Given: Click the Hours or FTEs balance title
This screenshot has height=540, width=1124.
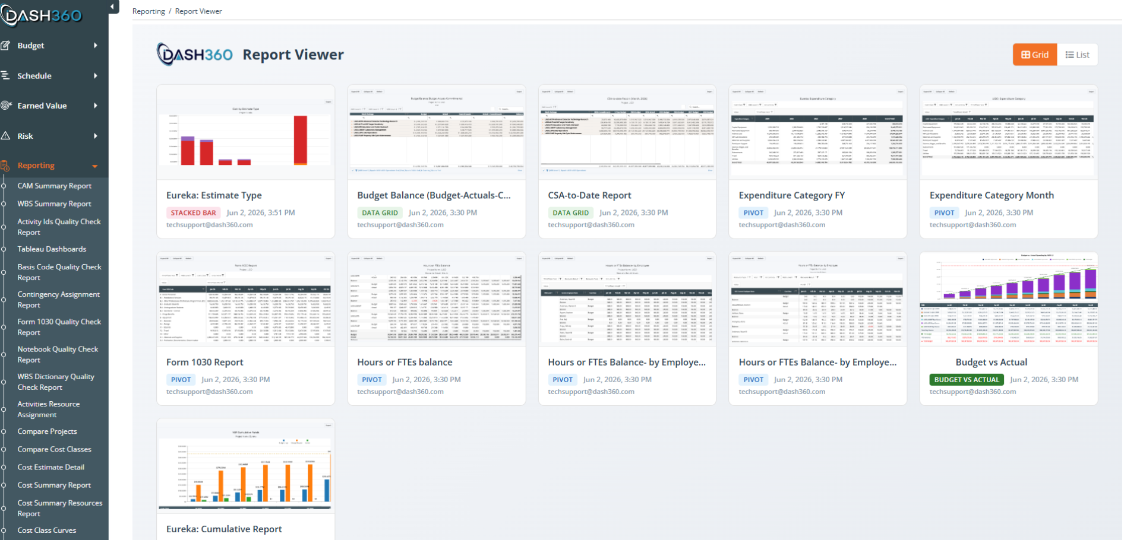Looking at the screenshot, I should tap(405, 362).
